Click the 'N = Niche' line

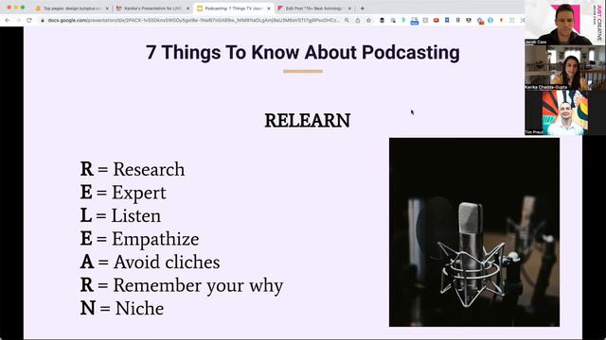point(122,308)
